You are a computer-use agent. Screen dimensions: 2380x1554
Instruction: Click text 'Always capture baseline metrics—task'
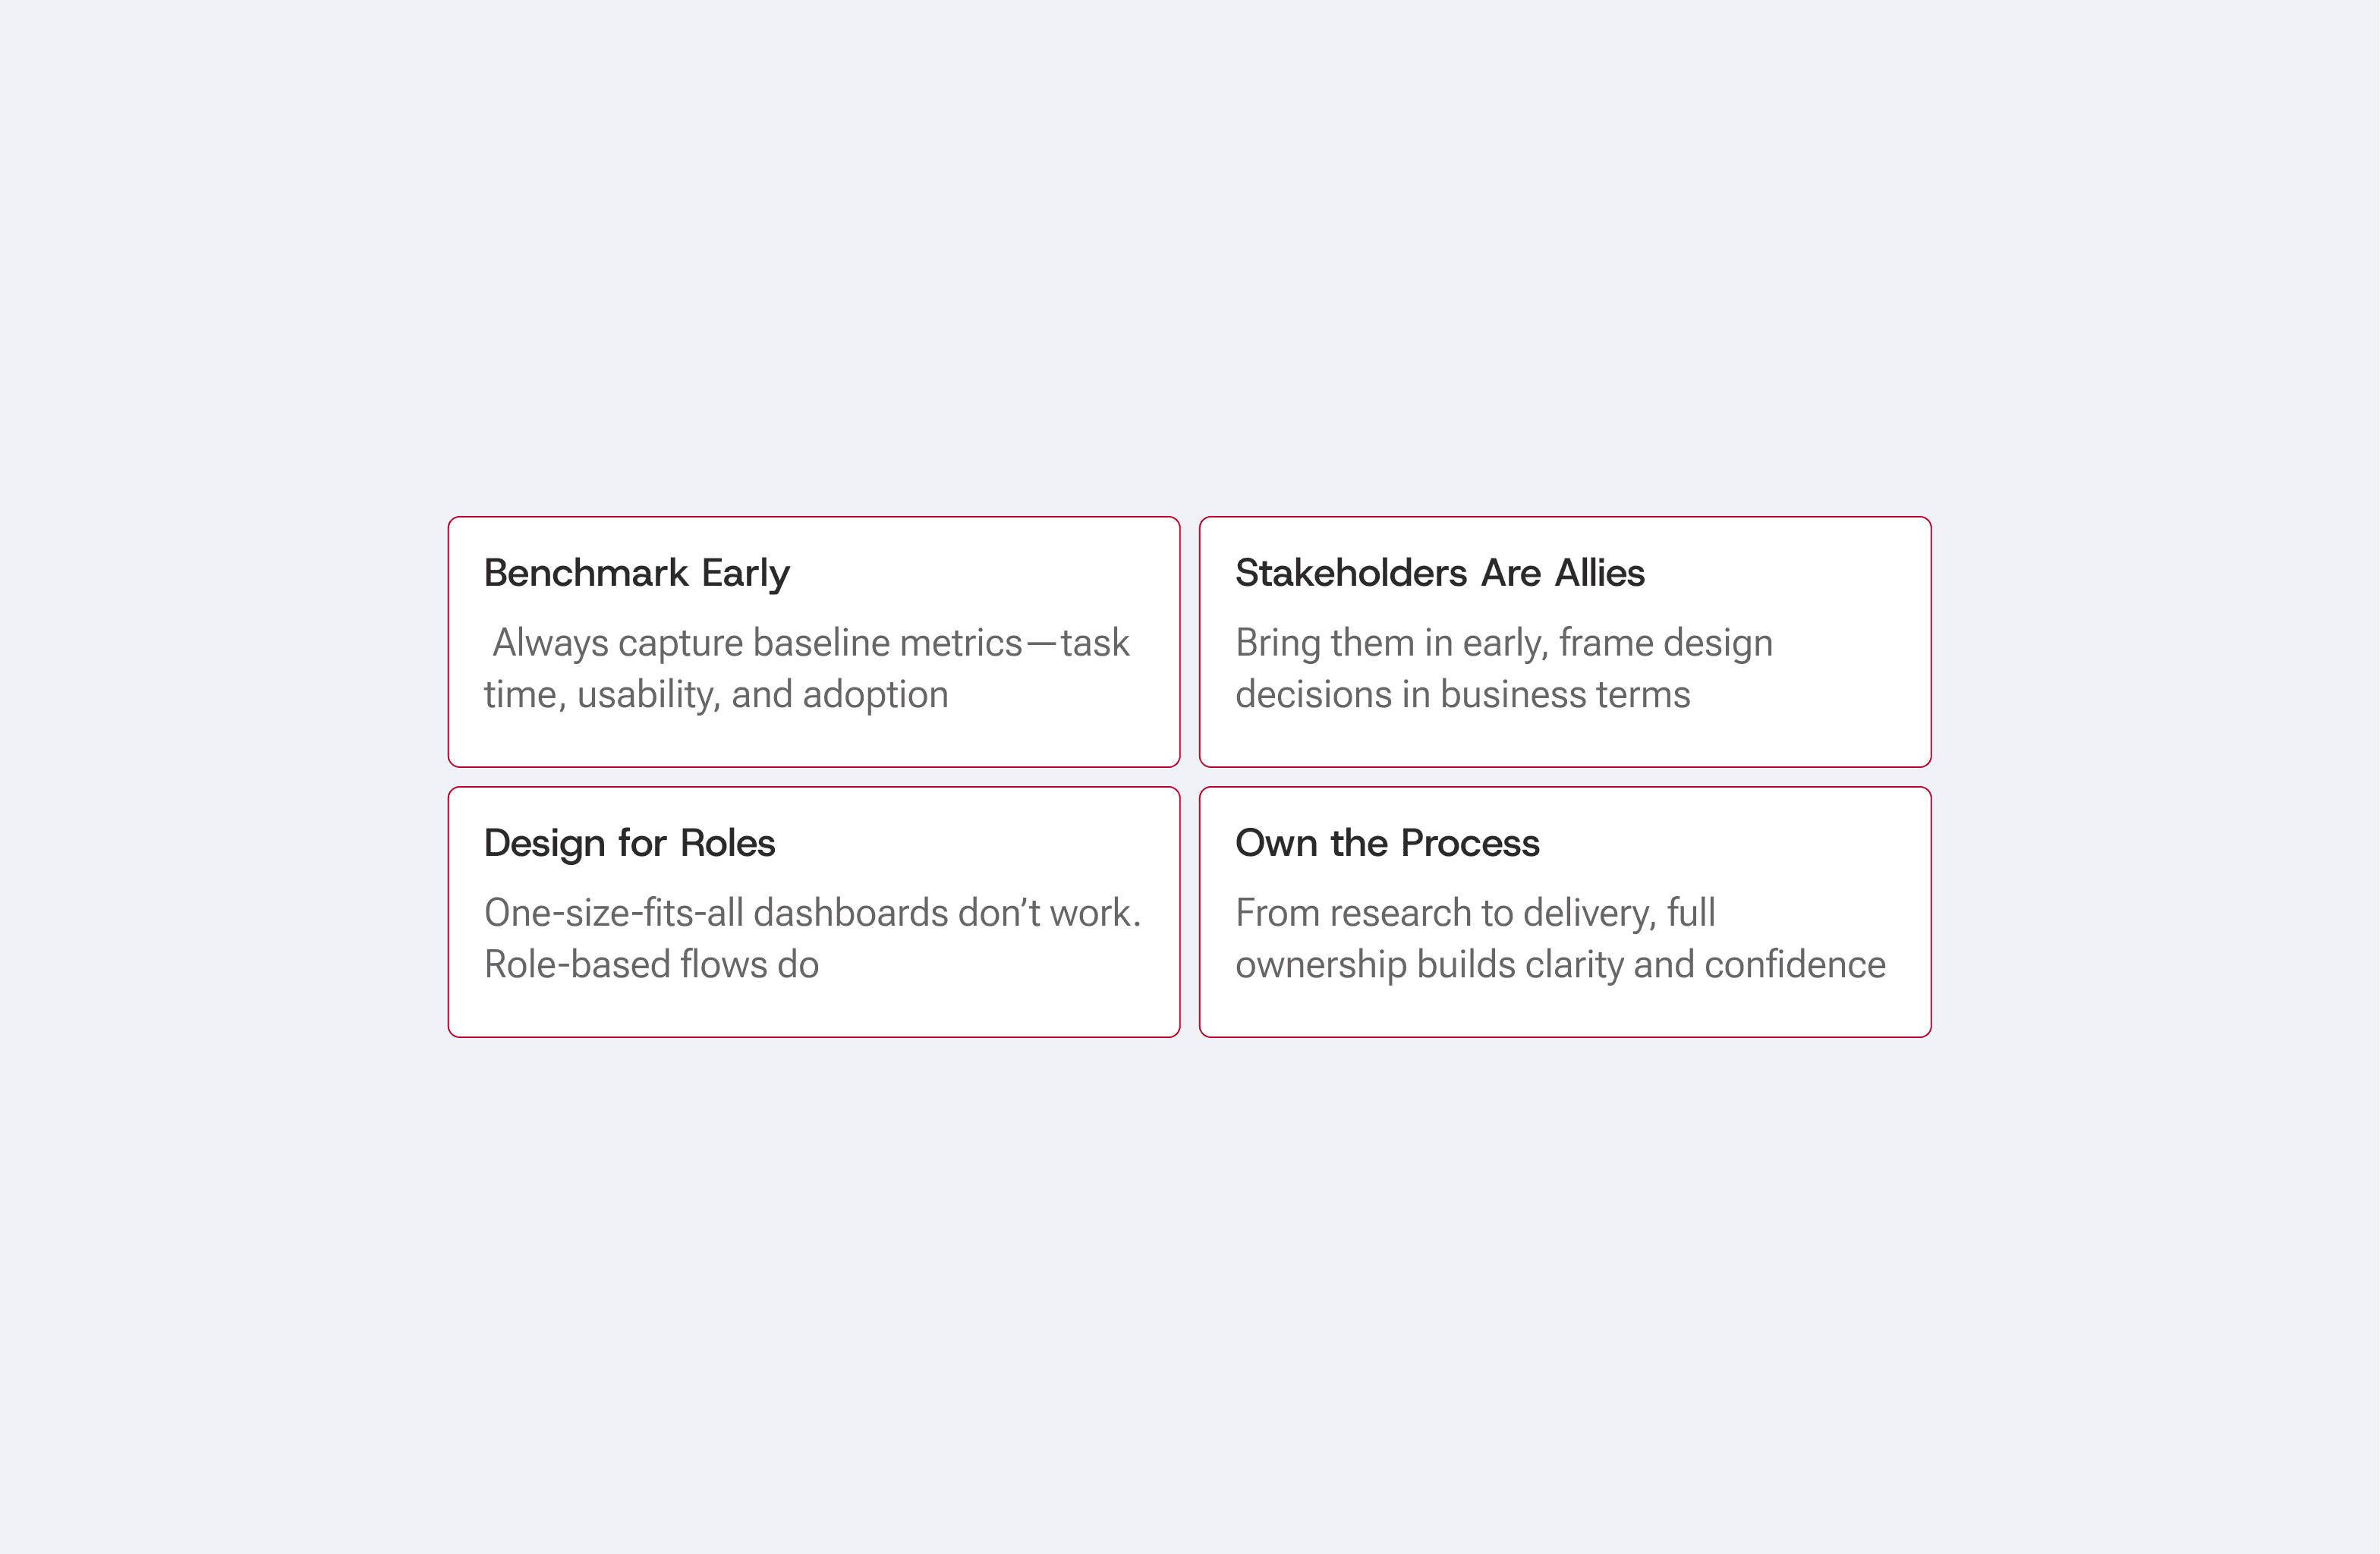pos(811,643)
